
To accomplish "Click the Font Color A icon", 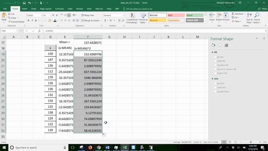I will [x=55, y=21].
